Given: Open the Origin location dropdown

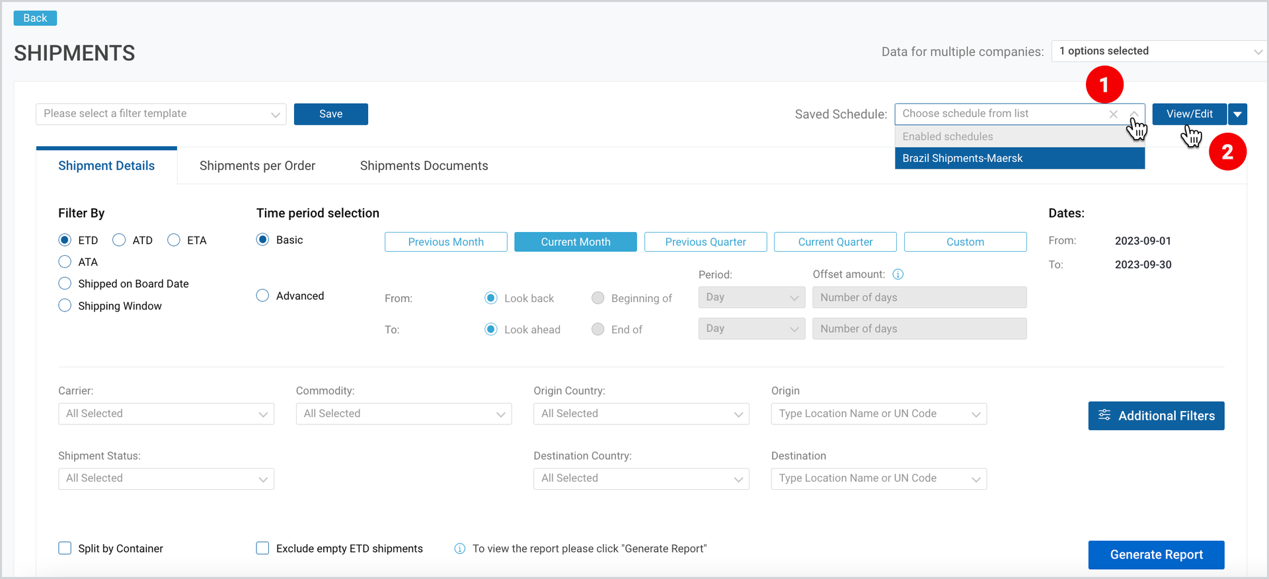Looking at the screenshot, I should pyautogui.click(x=879, y=414).
